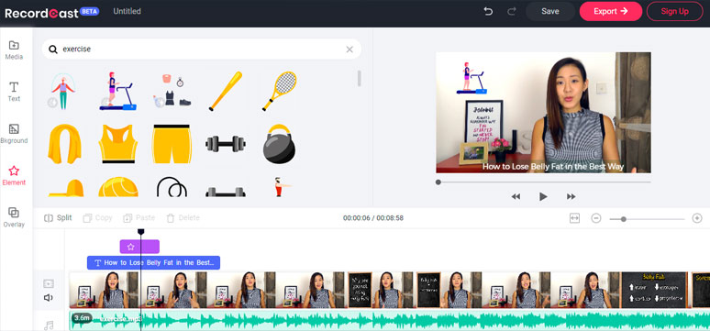Add the jump rope woman element

(63, 92)
